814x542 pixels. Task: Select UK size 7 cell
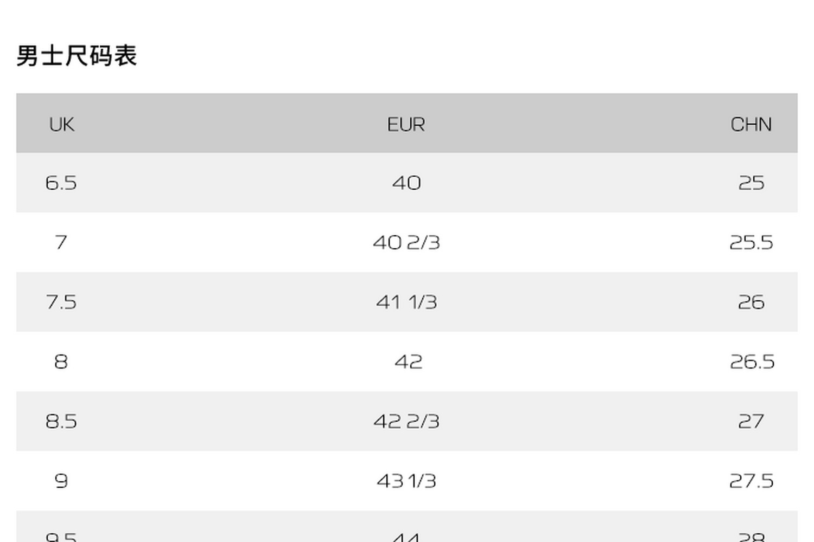tap(61, 242)
